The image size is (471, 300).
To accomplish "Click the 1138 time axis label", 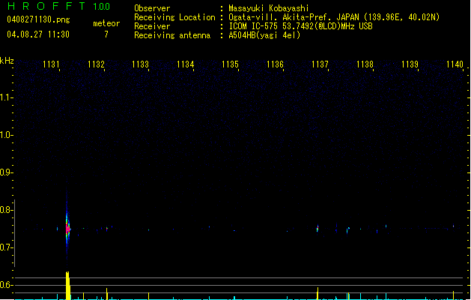I will (x=365, y=64).
